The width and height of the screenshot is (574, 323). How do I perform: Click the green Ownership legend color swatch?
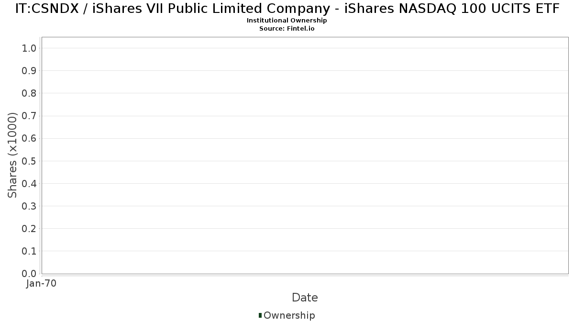[260, 315]
